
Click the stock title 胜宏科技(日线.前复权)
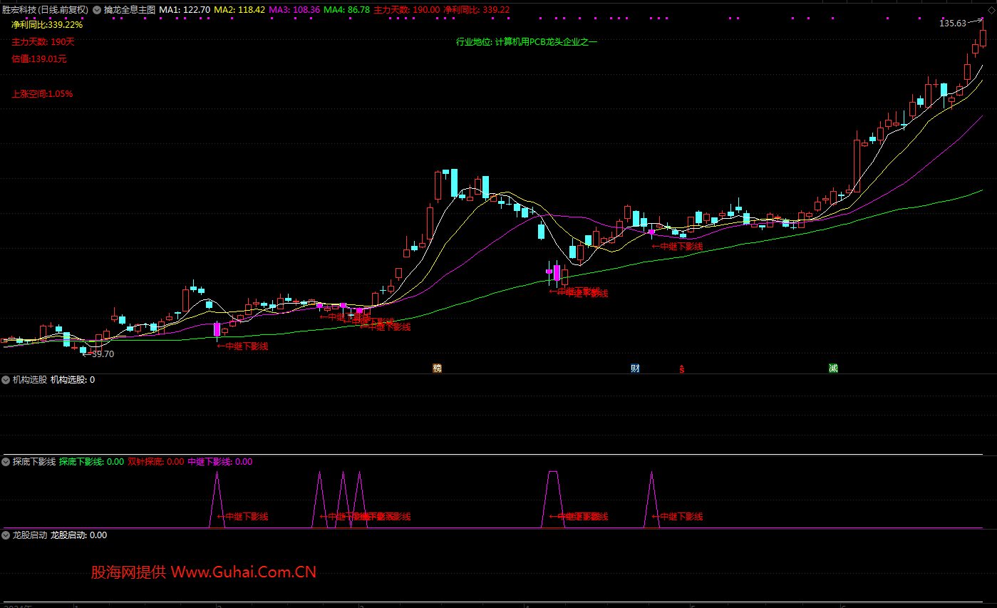tap(45, 10)
